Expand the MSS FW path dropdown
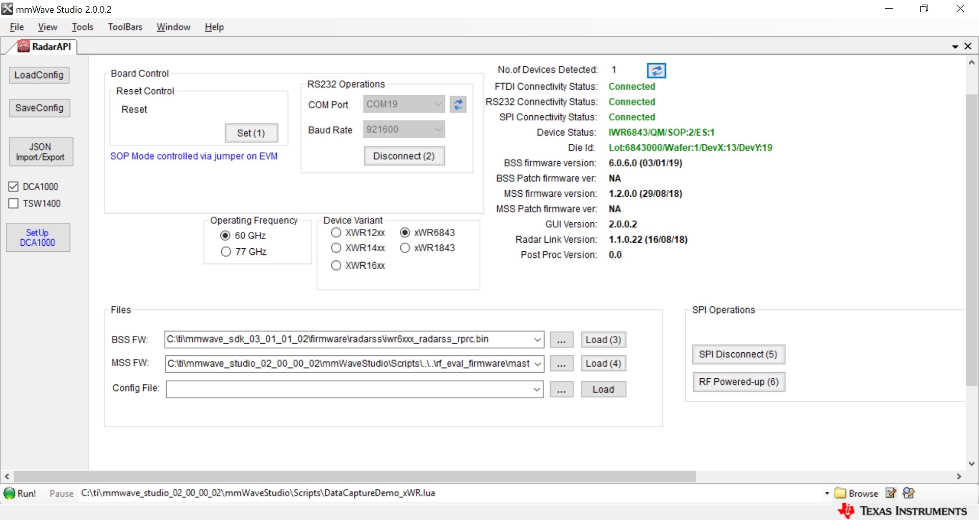The width and height of the screenshot is (979, 520). point(537,363)
